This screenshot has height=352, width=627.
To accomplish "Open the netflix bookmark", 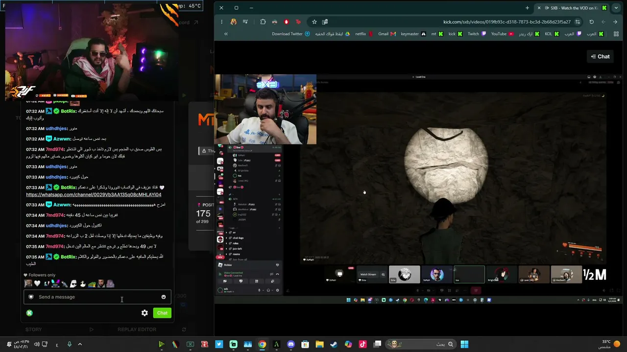I will pos(364,34).
